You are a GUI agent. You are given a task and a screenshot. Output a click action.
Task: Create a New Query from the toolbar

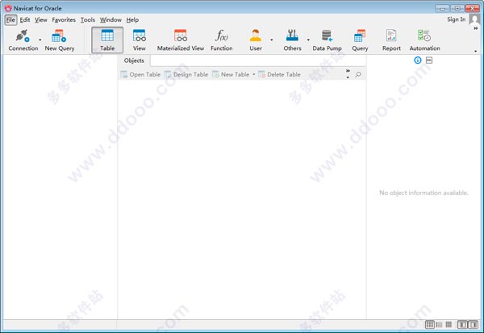(x=60, y=40)
